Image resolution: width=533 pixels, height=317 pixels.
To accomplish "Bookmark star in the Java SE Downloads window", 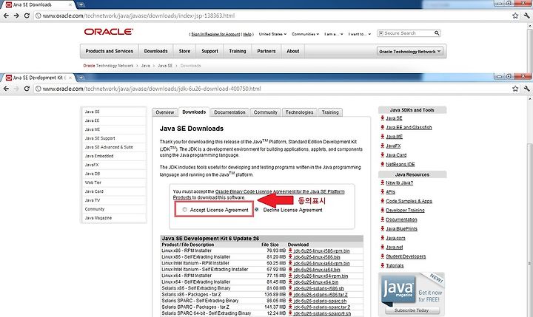I will click(x=515, y=16).
